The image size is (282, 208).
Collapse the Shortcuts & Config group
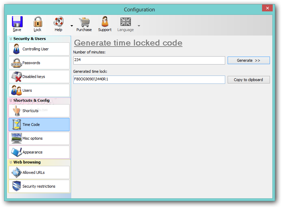click(x=11, y=100)
